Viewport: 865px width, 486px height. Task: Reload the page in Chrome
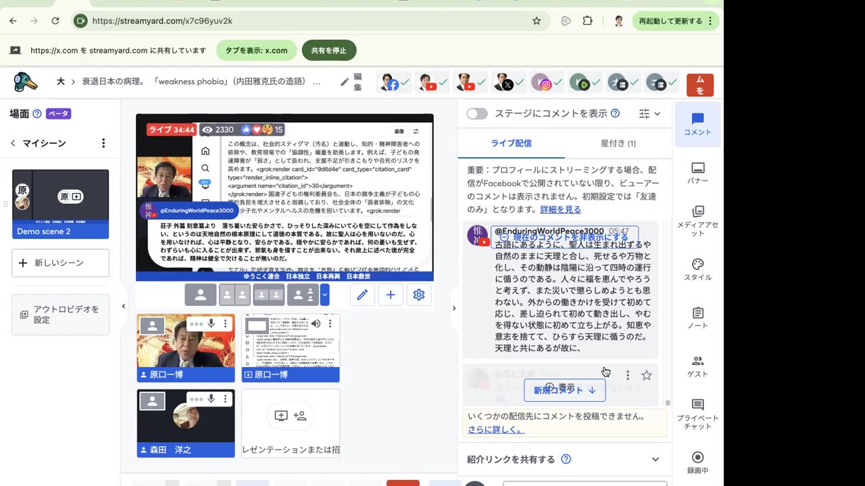point(55,21)
